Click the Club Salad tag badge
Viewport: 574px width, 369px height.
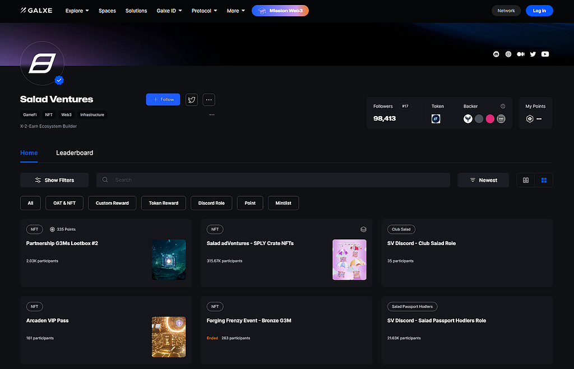tap(401, 229)
